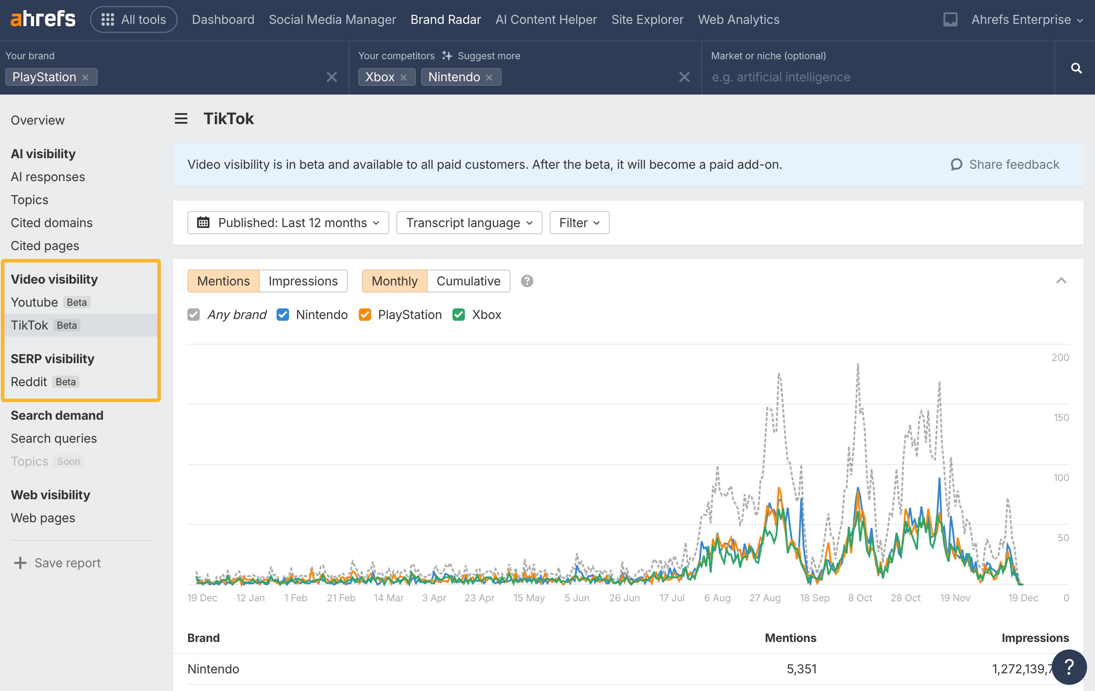
Task: Click the search magnifier icon
Action: tap(1076, 68)
